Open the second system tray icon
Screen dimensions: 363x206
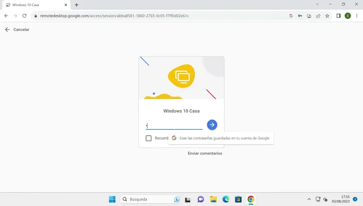click(x=326, y=199)
